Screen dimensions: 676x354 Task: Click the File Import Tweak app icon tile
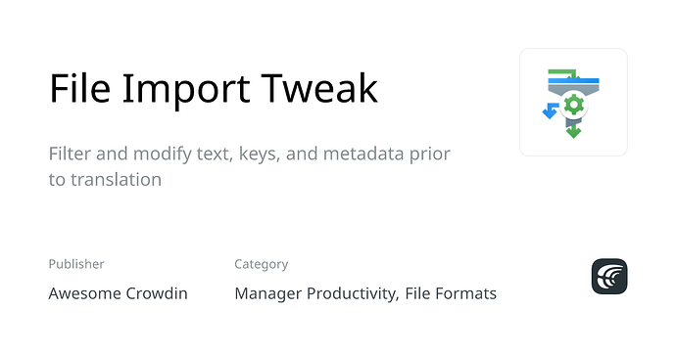coord(573,102)
